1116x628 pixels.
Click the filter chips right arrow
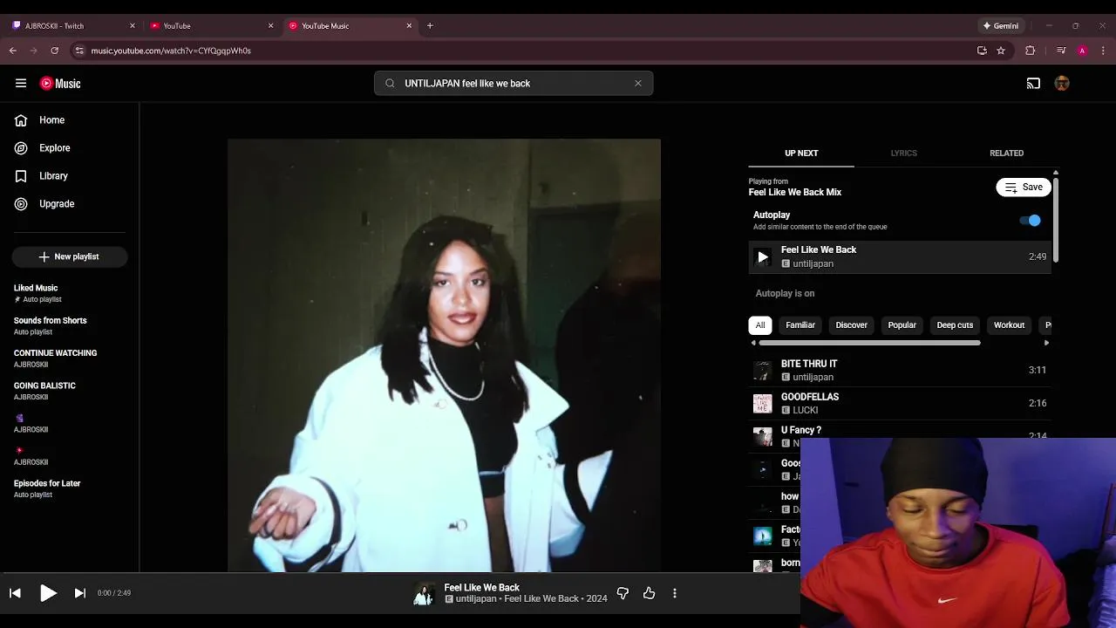click(x=1046, y=343)
